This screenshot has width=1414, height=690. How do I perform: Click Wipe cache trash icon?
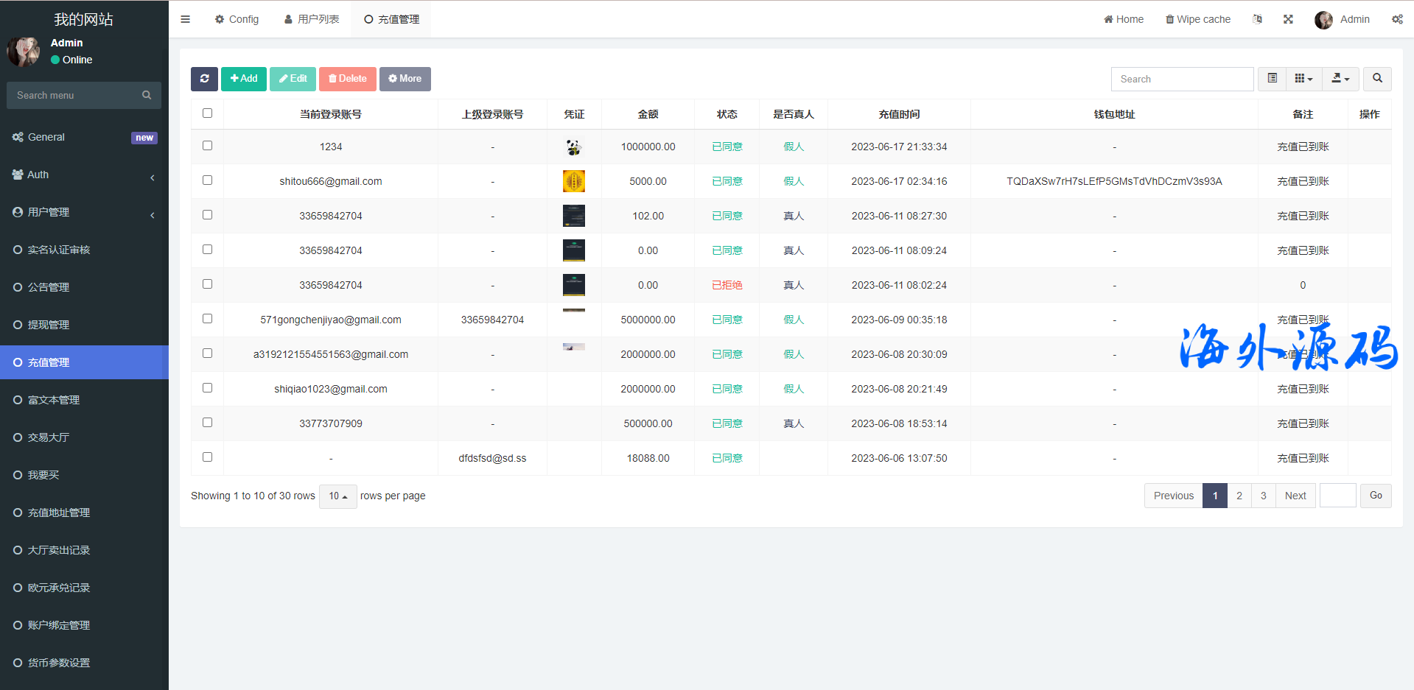(1169, 19)
